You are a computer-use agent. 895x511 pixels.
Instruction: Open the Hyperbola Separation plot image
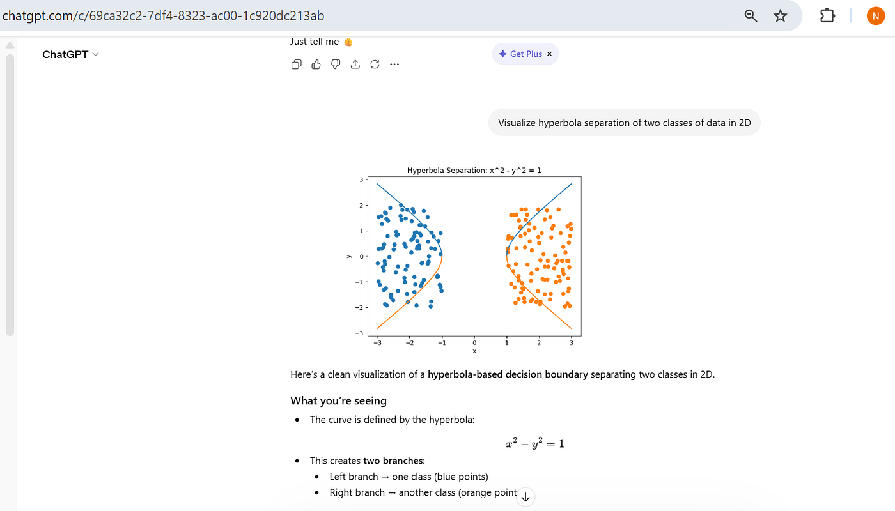click(474, 259)
